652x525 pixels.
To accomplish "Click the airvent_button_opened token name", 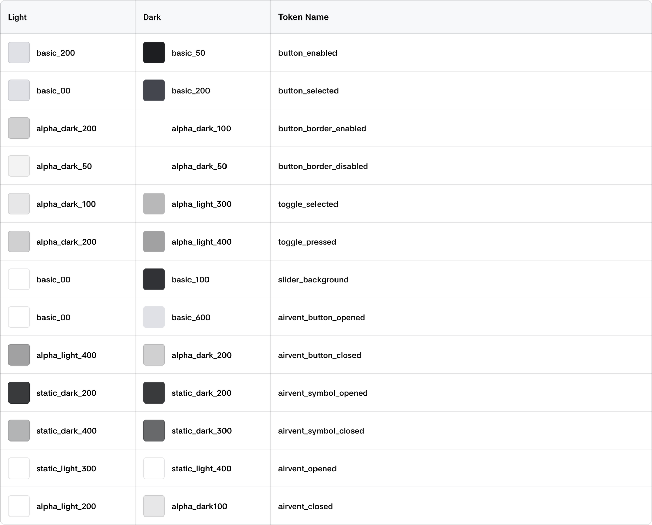I will (x=321, y=317).
